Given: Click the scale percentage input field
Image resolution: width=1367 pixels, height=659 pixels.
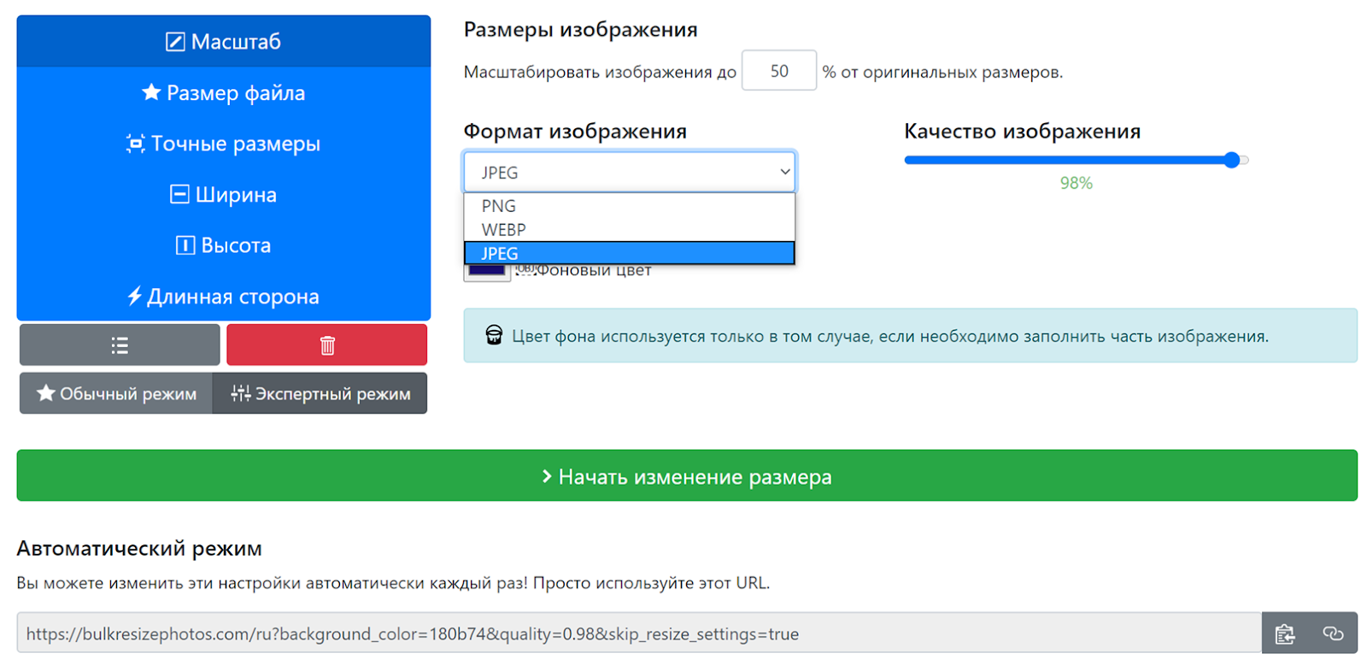Looking at the screenshot, I should tap(778, 71).
